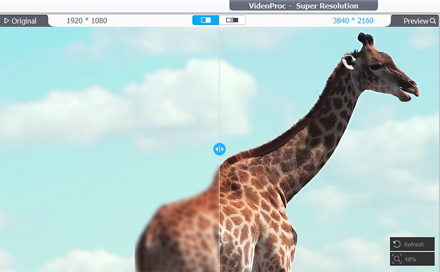Click the magnifier icon next to Preview
The height and width of the screenshot is (272, 440).
pyautogui.click(x=433, y=21)
